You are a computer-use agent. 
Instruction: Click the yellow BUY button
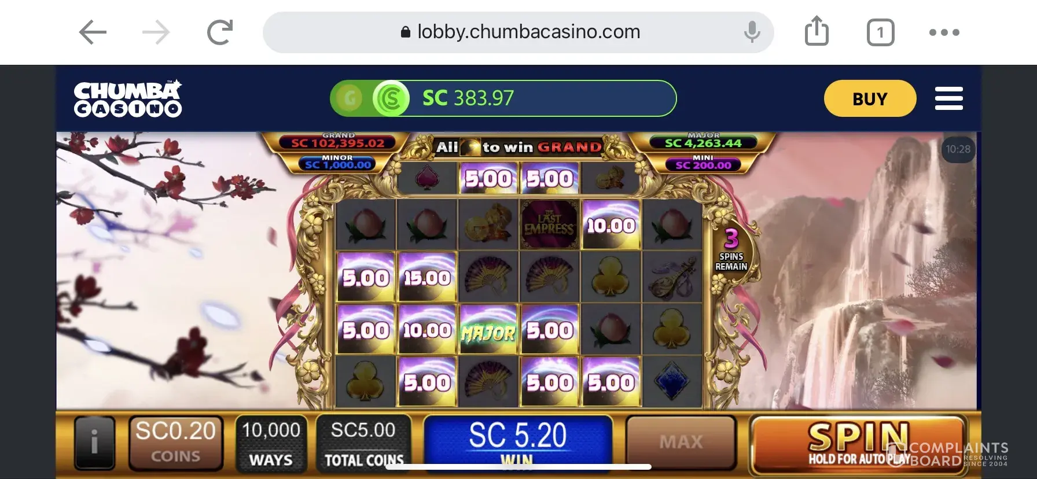tap(870, 98)
